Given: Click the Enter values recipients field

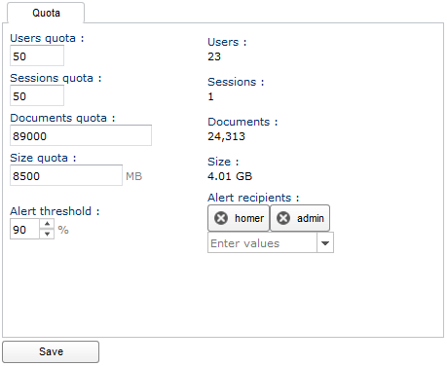Looking at the screenshot, I should tap(262, 242).
